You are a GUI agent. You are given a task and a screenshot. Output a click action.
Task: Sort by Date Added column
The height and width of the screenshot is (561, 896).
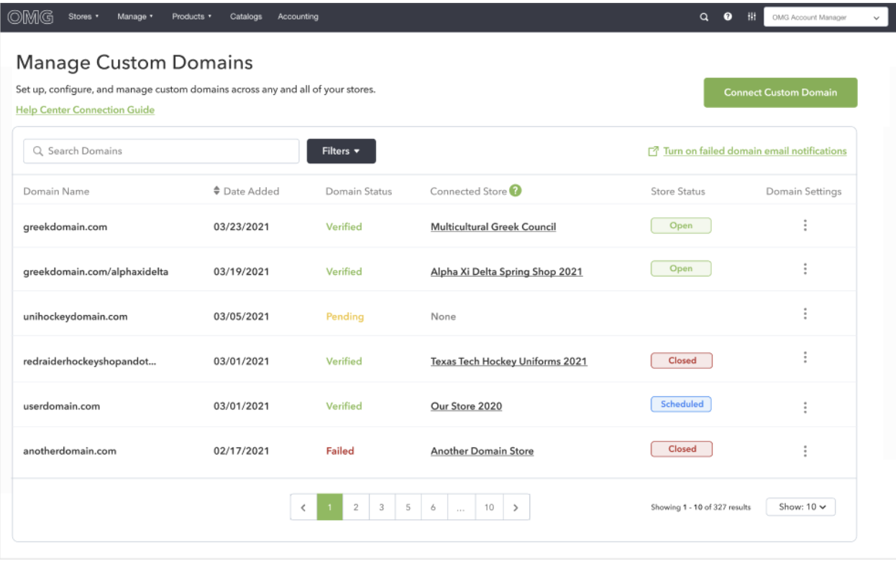247,191
